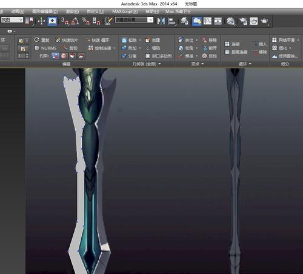Expand the 松弛 dropdown arrow

click(x=140, y=40)
